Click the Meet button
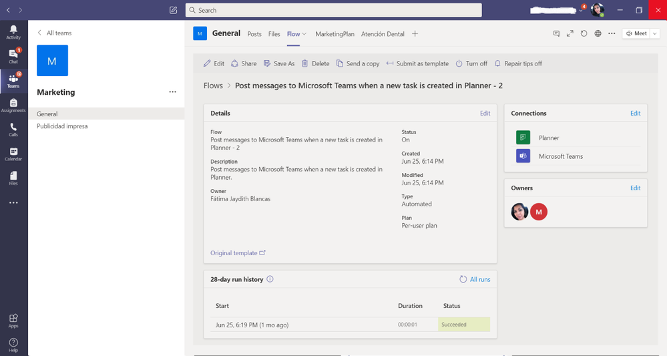The height and width of the screenshot is (356, 667). pyautogui.click(x=636, y=33)
